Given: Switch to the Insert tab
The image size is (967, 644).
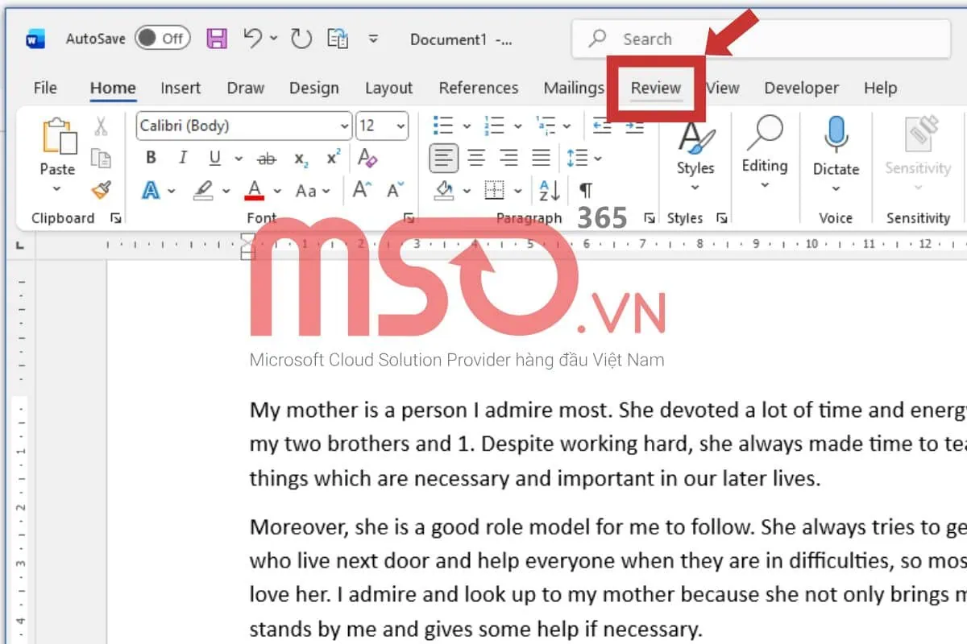Looking at the screenshot, I should point(181,88).
